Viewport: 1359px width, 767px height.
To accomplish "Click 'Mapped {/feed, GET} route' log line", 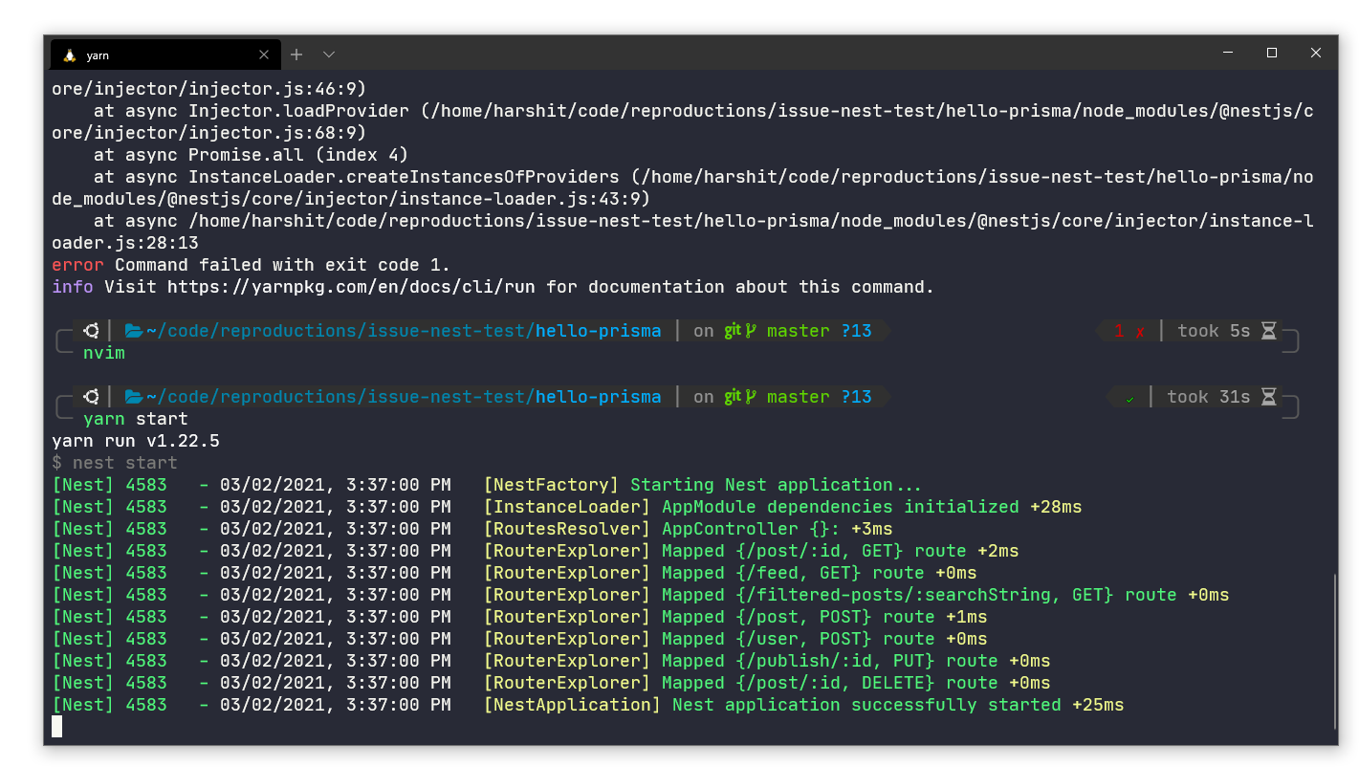I will coord(793,573).
